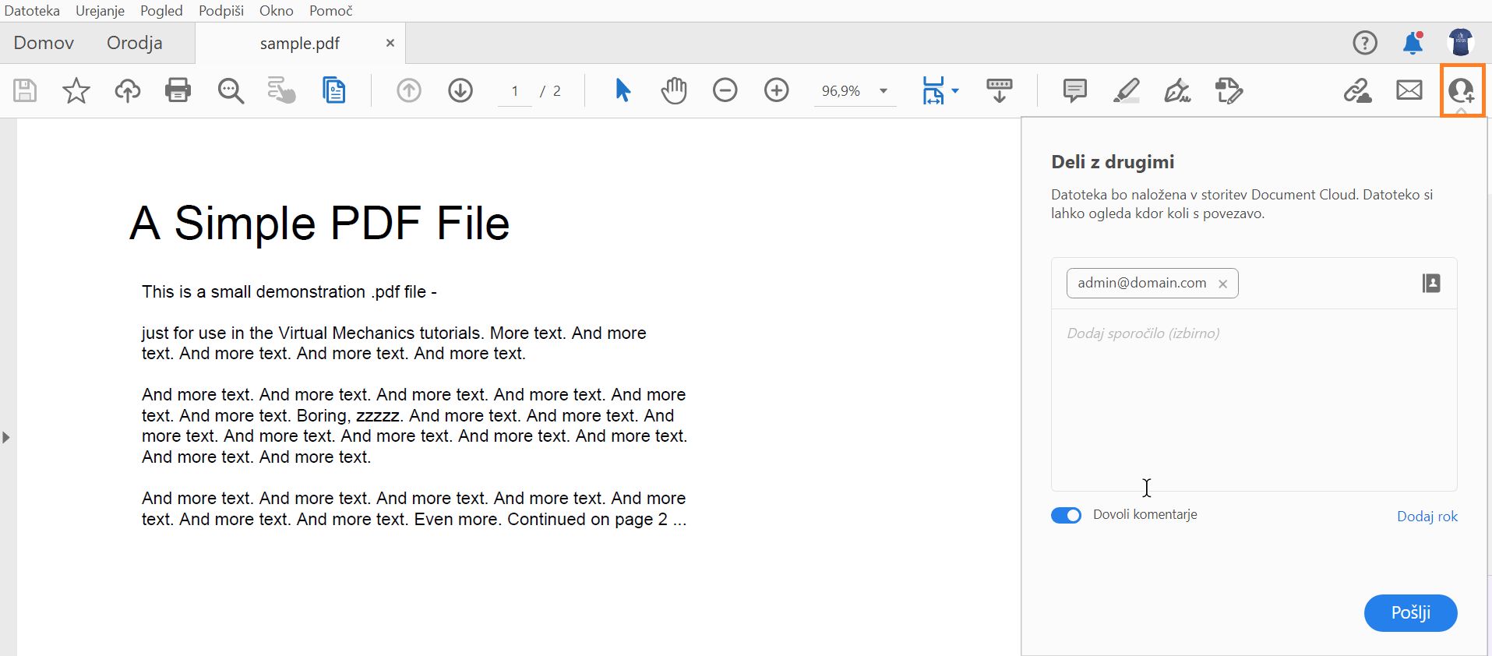The height and width of the screenshot is (656, 1492).
Task: Switch to the Domov tab
Action: point(44,43)
